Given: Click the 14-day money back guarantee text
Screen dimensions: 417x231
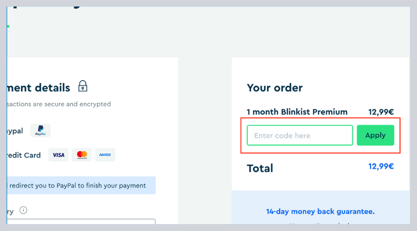Looking at the screenshot, I should click(x=320, y=211).
